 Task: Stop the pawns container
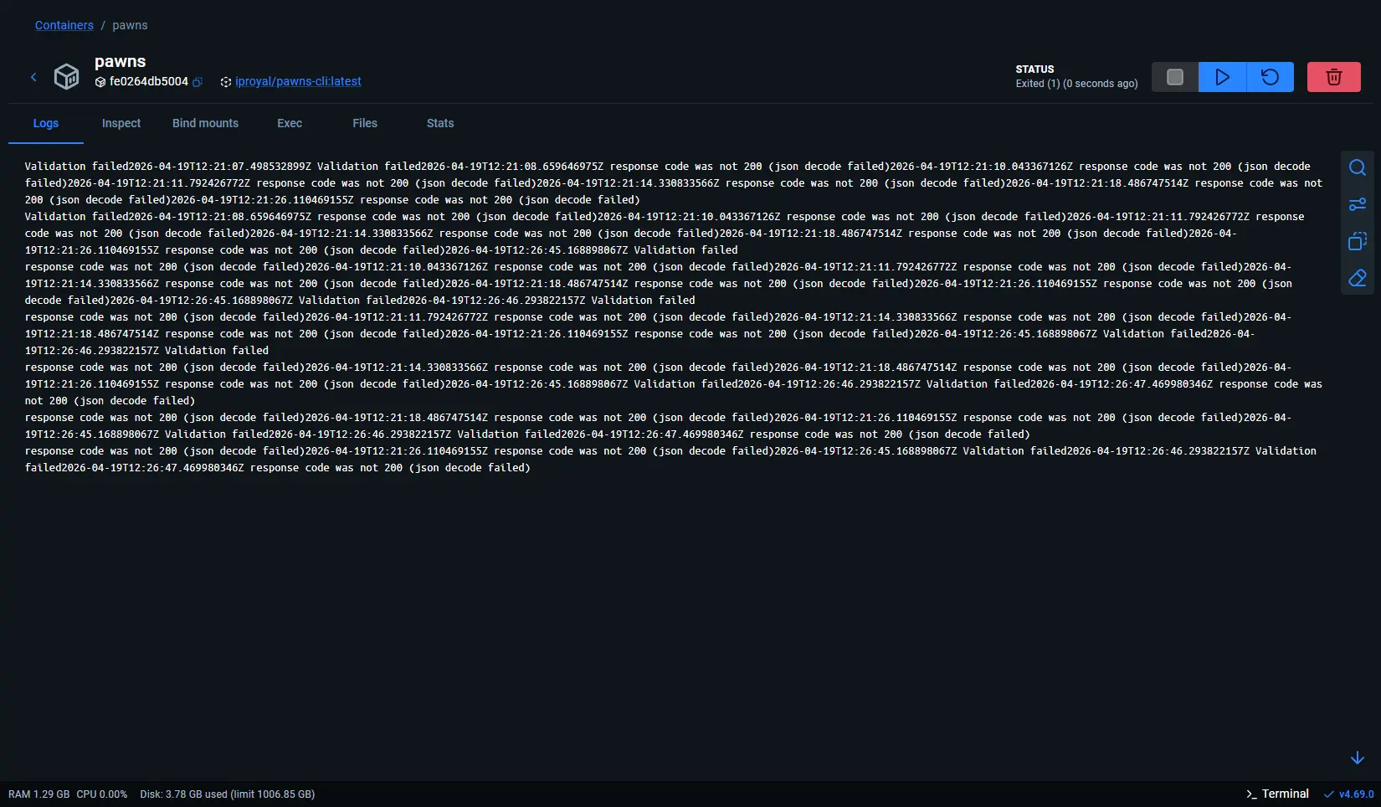(x=1175, y=77)
